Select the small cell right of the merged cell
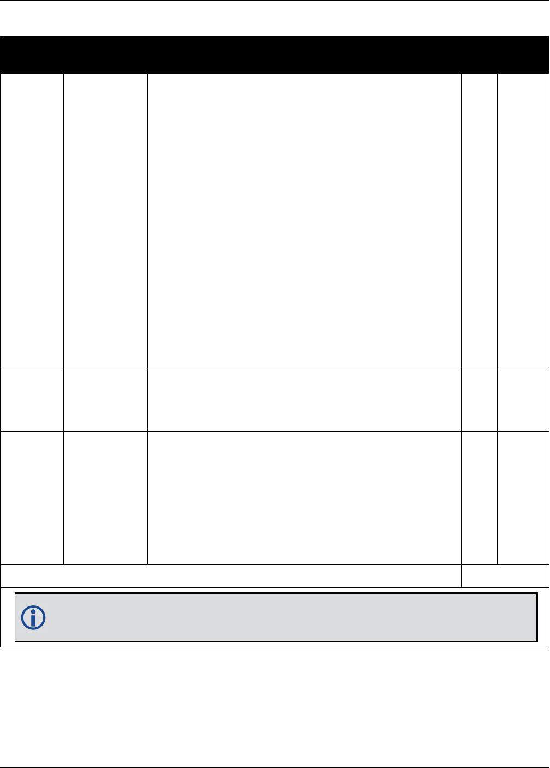Screen dimensions: 550x768 [x=506, y=576]
